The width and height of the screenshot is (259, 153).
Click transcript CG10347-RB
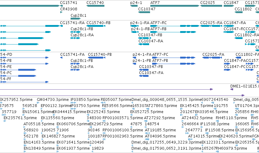(150, 35)
